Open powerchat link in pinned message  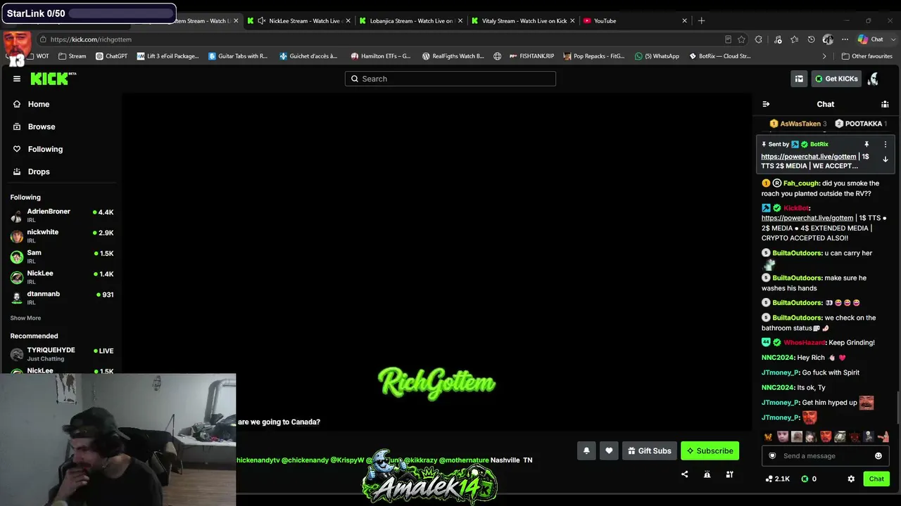[809, 157]
